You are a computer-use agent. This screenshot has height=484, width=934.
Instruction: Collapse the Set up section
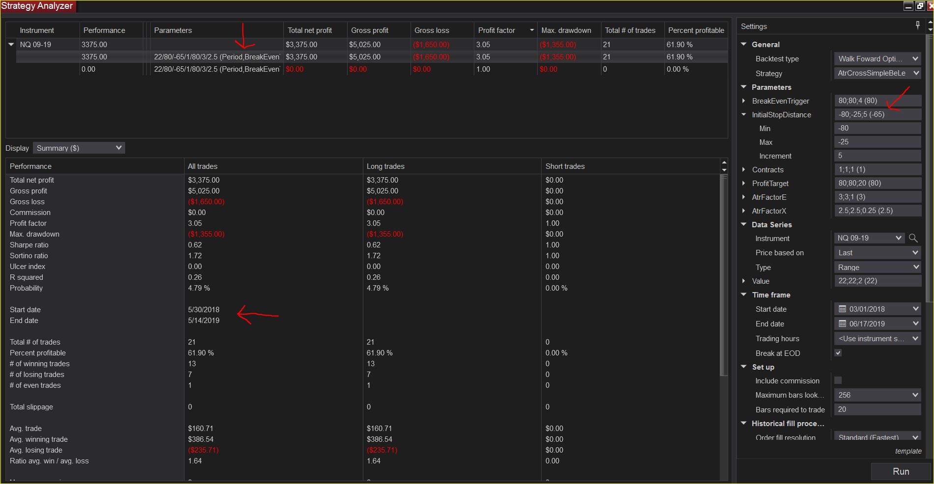(x=744, y=367)
